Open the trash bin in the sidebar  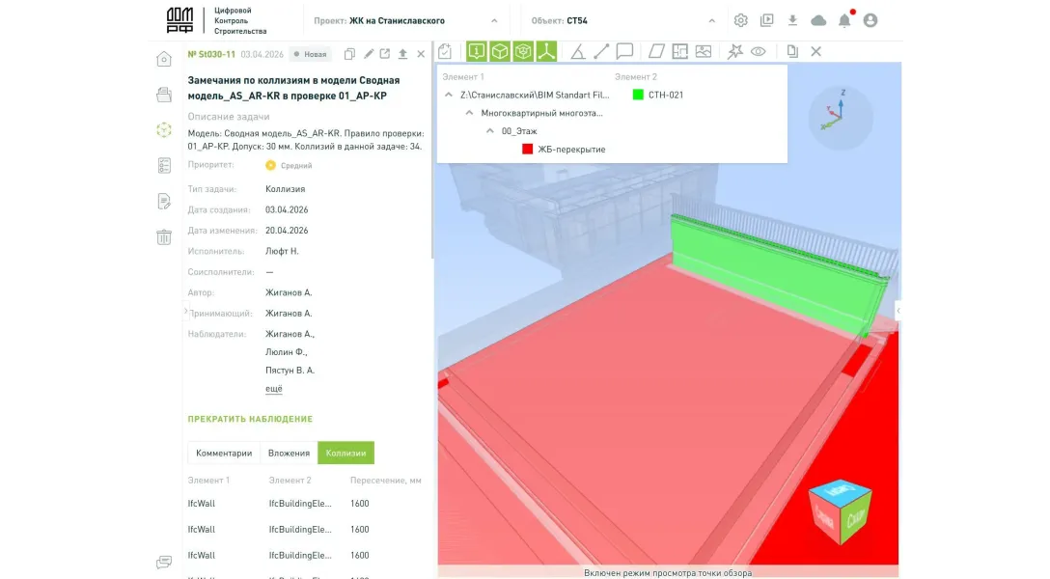click(164, 237)
